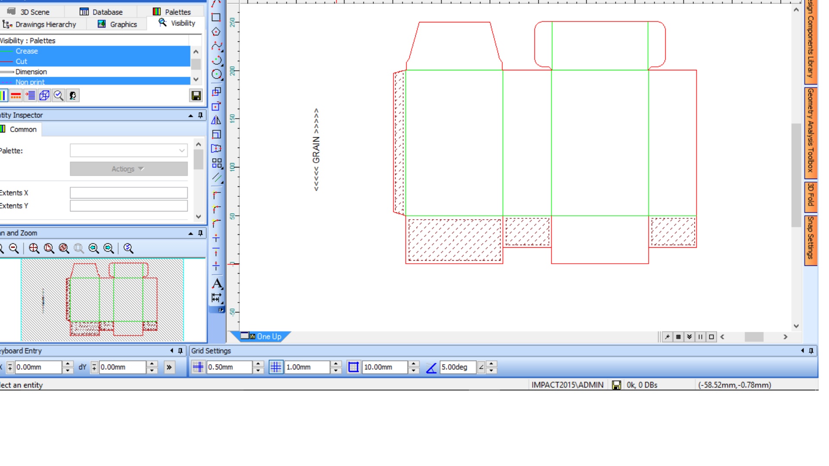Save palette visibility with disk icon
829x466 pixels.
196,95
